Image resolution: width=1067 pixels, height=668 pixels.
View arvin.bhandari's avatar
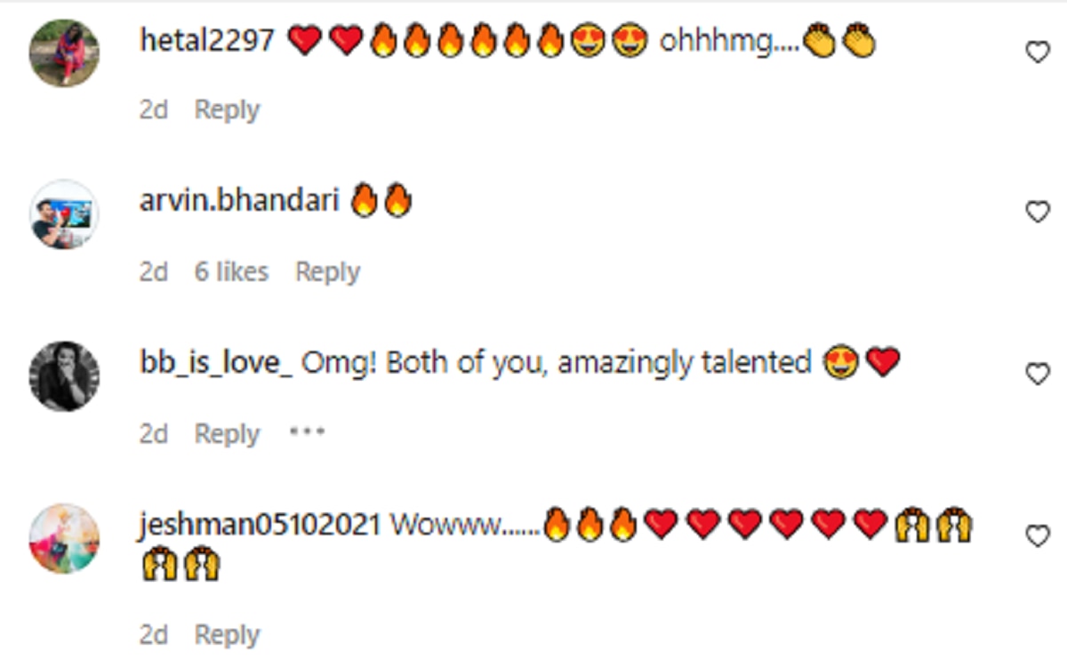(x=64, y=214)
